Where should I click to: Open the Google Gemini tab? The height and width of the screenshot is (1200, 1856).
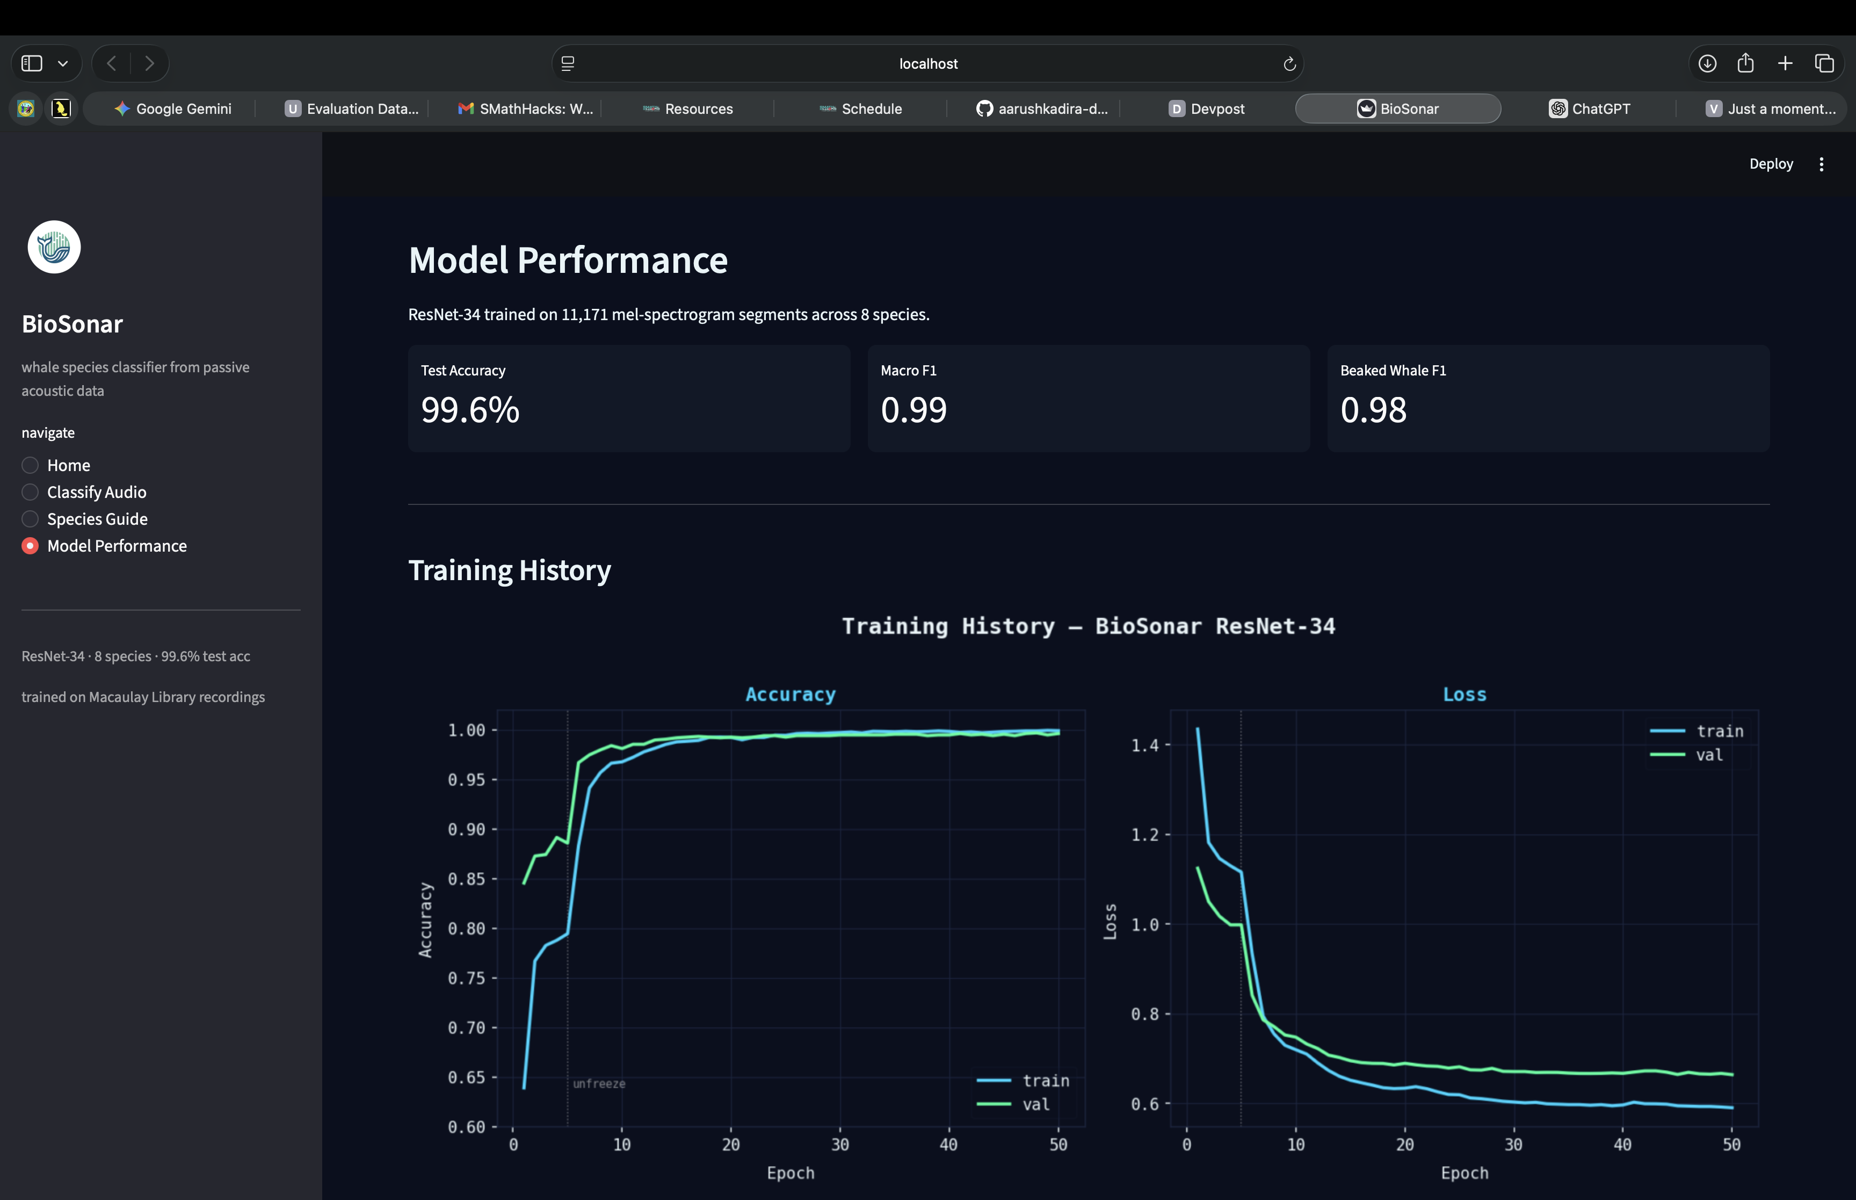(x=173, y=109)
